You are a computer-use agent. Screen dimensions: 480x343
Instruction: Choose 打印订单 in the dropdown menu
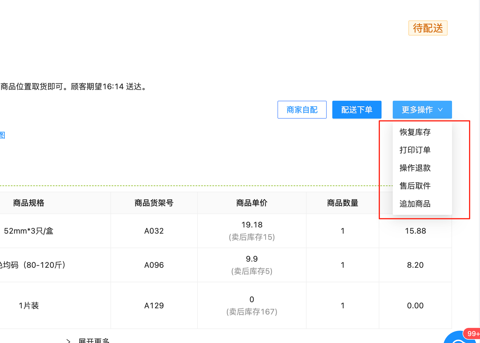(415, 150)
